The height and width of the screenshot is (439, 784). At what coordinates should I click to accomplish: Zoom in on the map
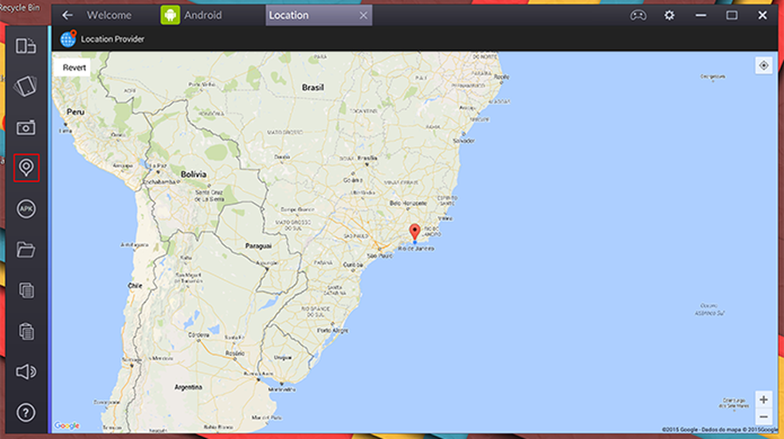[x=763, y=399]
